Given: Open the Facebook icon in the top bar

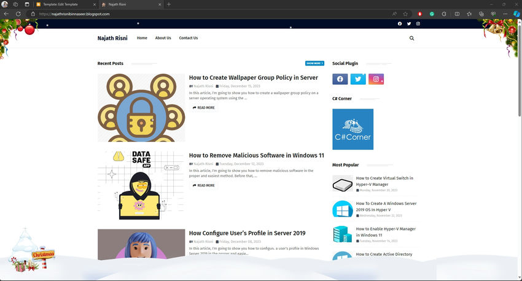Looking at the screenshot, I should pos(400,23).
